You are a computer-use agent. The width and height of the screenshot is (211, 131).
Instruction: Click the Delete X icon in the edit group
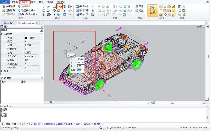[x=184, y=7]
